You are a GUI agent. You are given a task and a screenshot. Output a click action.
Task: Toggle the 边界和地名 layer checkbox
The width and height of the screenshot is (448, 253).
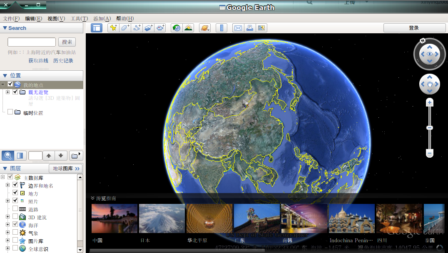click(x=15, y=185)
